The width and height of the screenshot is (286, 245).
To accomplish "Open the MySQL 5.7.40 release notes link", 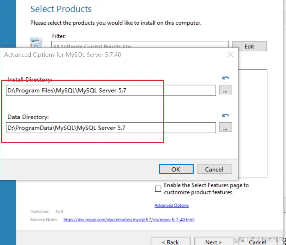I will (129, 220).
